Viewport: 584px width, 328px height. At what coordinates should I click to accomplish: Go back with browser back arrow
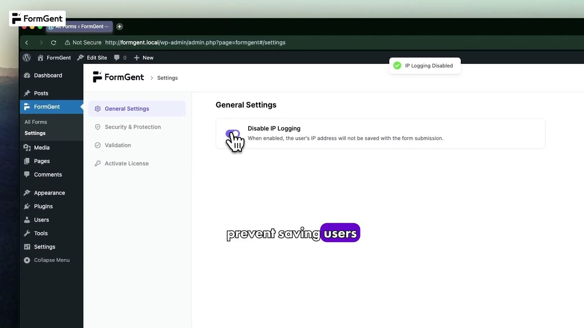coord(26,42)
